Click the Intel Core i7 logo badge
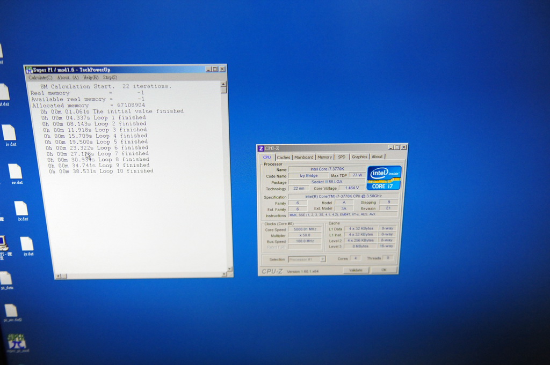The image size is (550, 365). click(383, 178)
